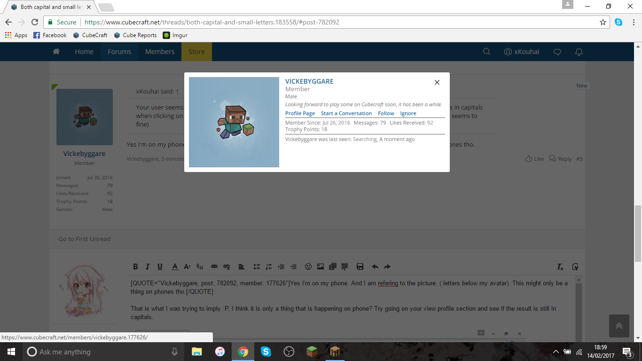Insert a link with the chain icon
Viewport: 642px width, 361px height.
214,267
